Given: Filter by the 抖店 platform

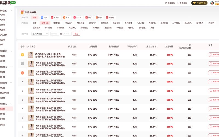Looking at the screenshot, I should click(44, 18).
